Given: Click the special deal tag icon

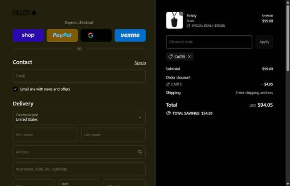Looking at the screenshot, I should coord(188,26).
